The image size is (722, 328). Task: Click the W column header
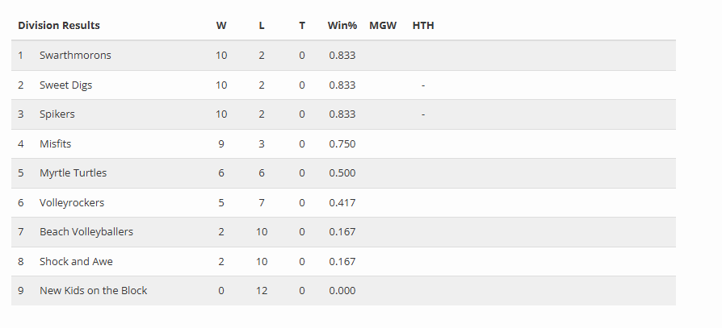click(221, 25)
